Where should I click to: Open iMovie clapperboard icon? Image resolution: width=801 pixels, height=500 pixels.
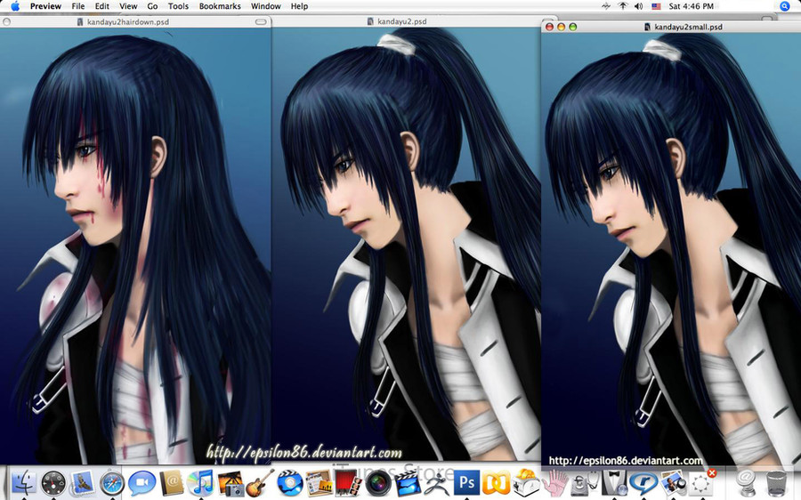click(x=408, y=482)
